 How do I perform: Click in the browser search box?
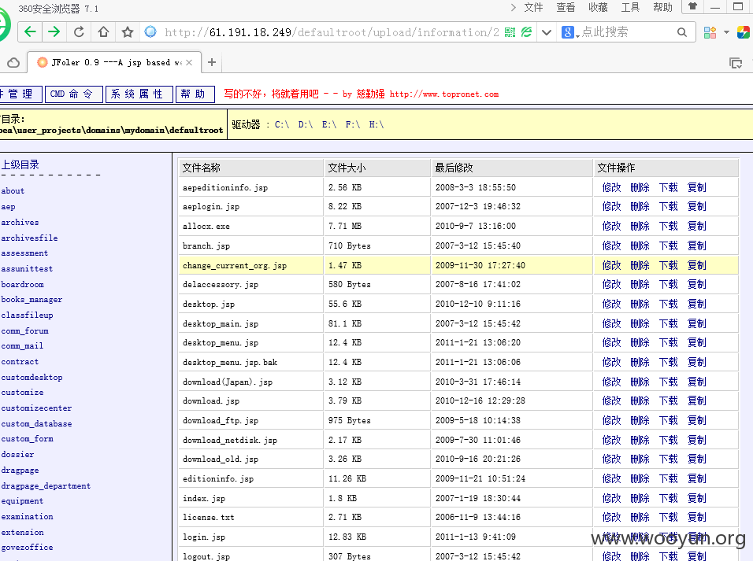627,32
